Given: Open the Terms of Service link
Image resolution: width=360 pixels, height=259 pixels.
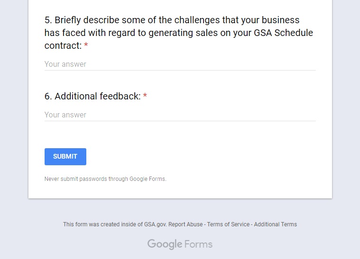Looking at the screenshot, I should point(228,224).
